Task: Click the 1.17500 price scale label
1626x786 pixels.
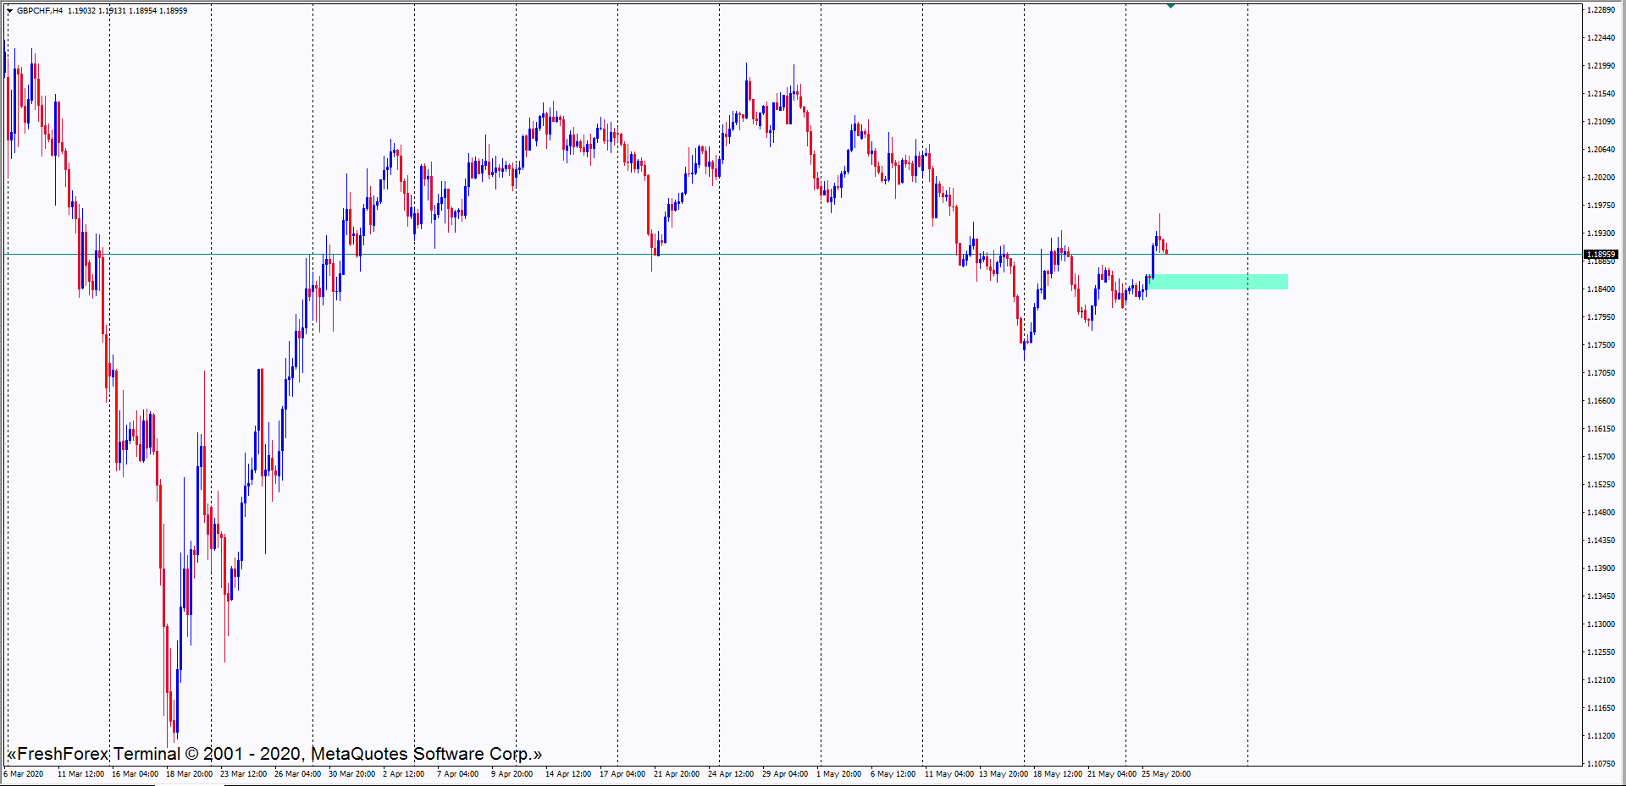Action: 1601,345
